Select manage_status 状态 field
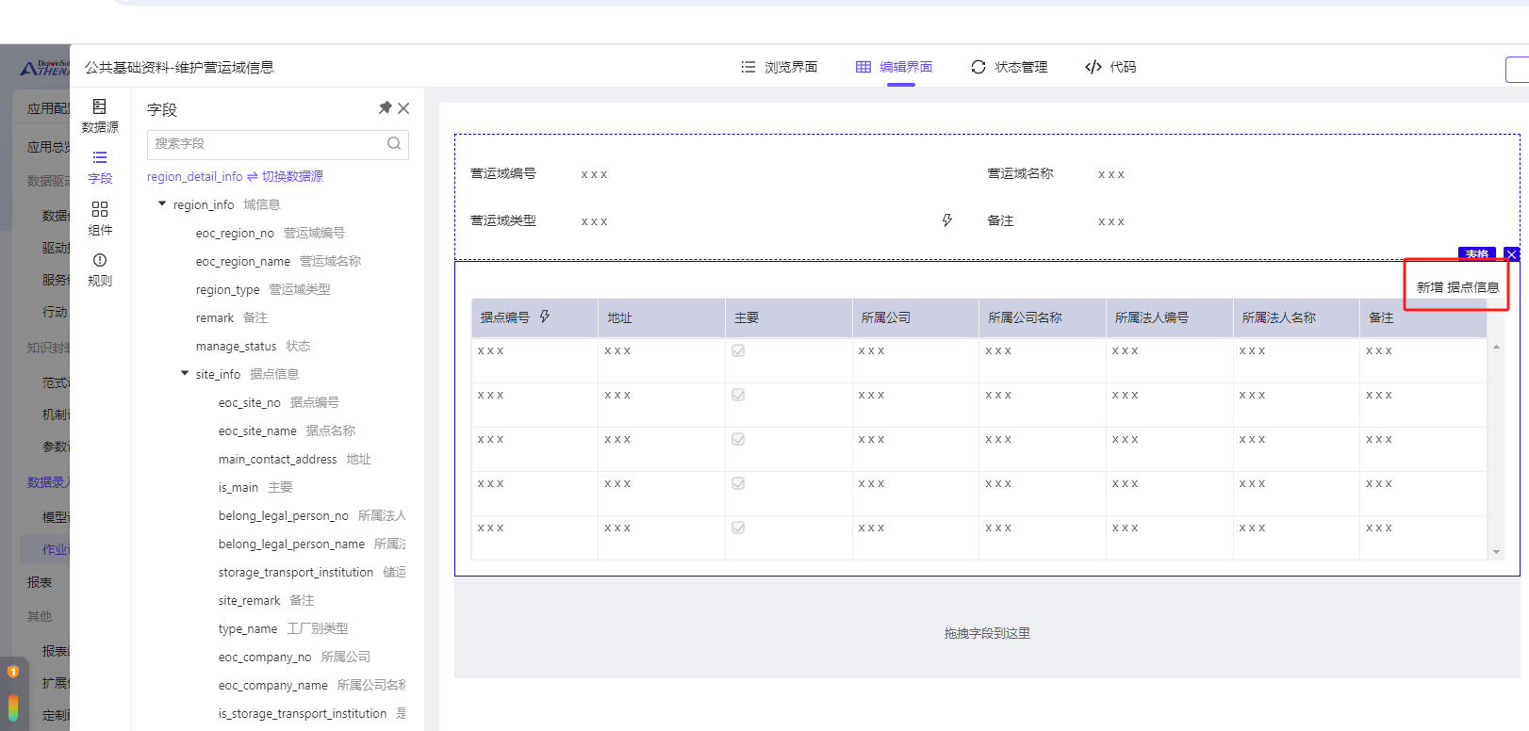 pyautogui.click(x=253, y=346)
